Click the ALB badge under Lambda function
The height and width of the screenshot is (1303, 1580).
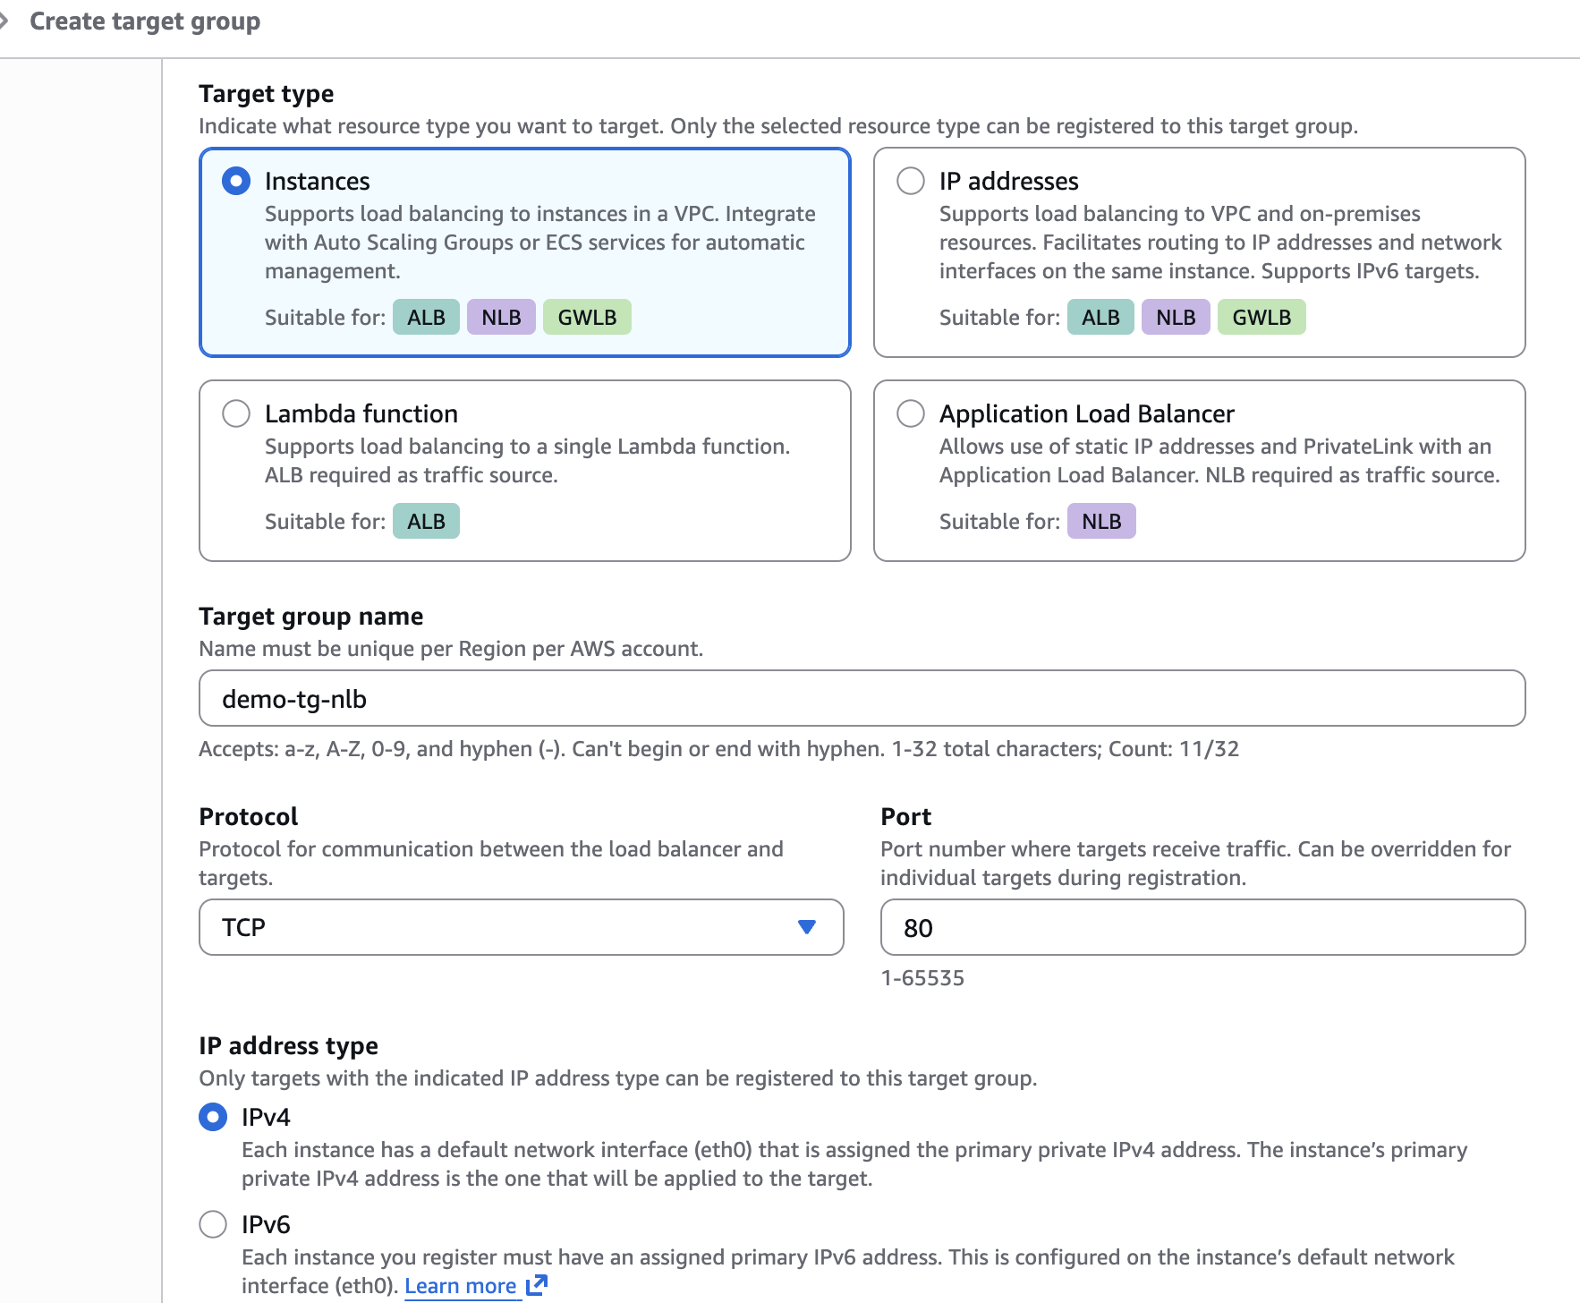tap(426, 521)
